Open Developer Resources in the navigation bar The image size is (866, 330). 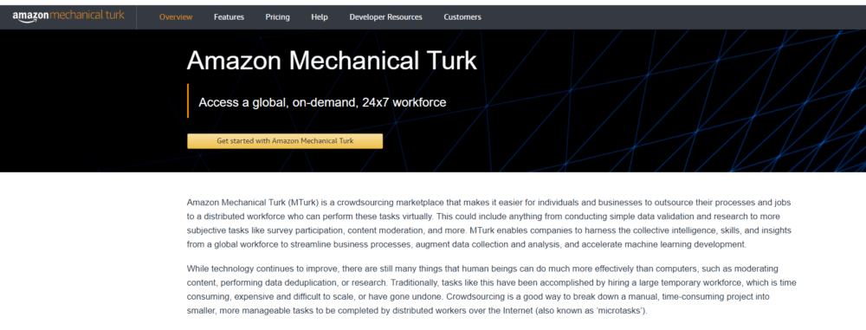[385, 17]
